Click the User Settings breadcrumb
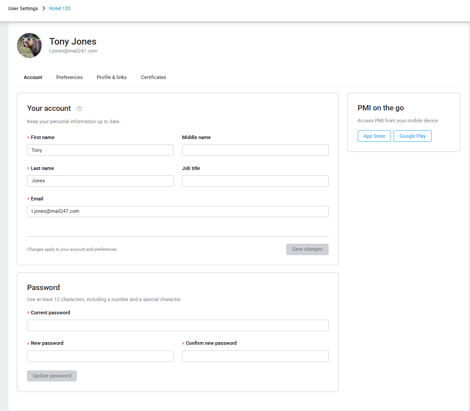The height and width of the screenshot is (411, 470). click(x=23, y=8)
